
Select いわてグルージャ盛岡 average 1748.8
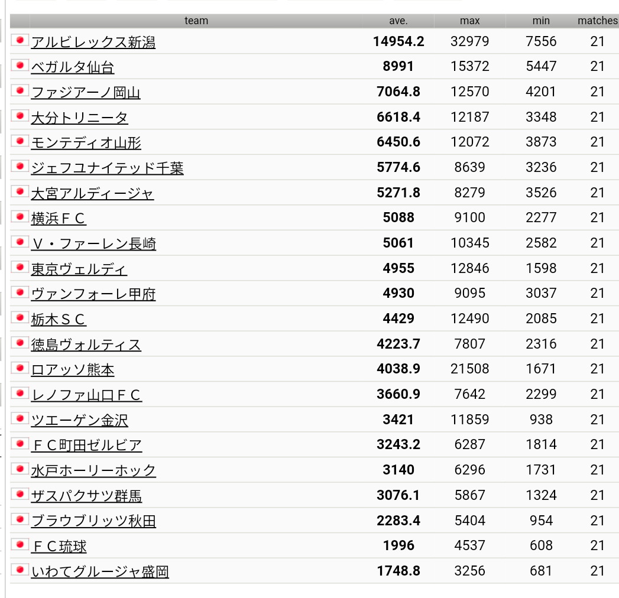(398, 570)
